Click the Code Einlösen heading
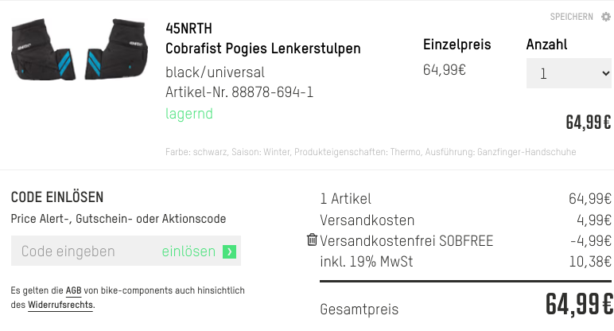614x331 pixels. pos(57,197)
